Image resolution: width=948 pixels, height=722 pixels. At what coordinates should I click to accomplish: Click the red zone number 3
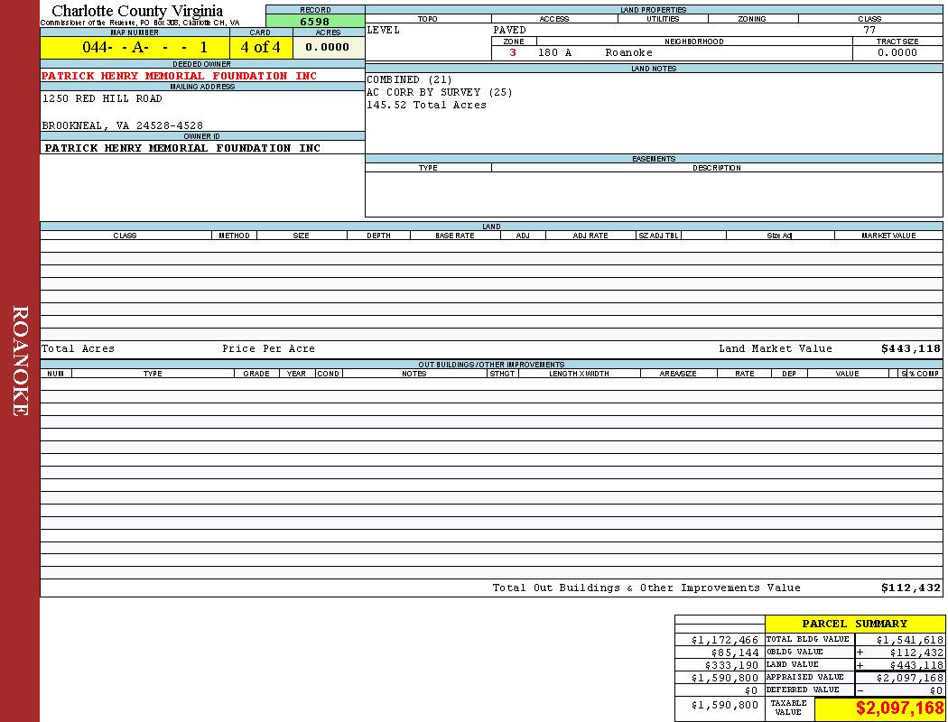click(513, 52)
